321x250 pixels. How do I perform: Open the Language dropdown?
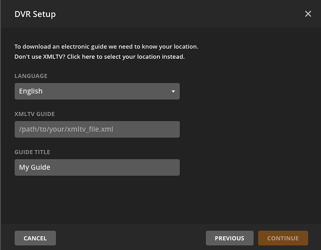(96, 91)
